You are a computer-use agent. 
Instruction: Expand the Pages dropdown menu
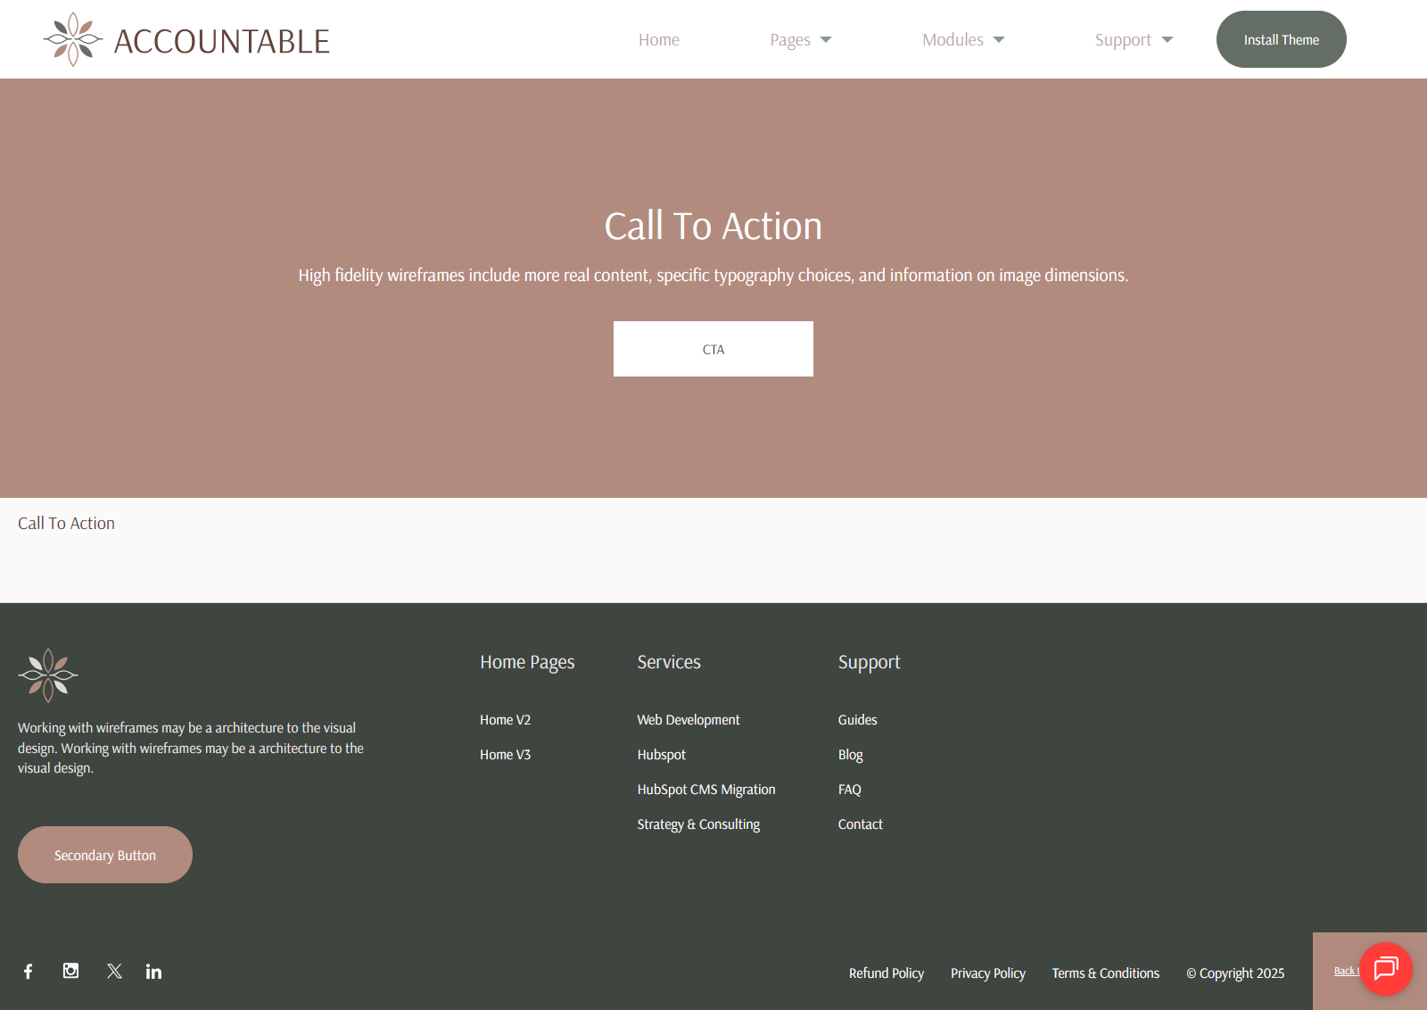[800, 40]
